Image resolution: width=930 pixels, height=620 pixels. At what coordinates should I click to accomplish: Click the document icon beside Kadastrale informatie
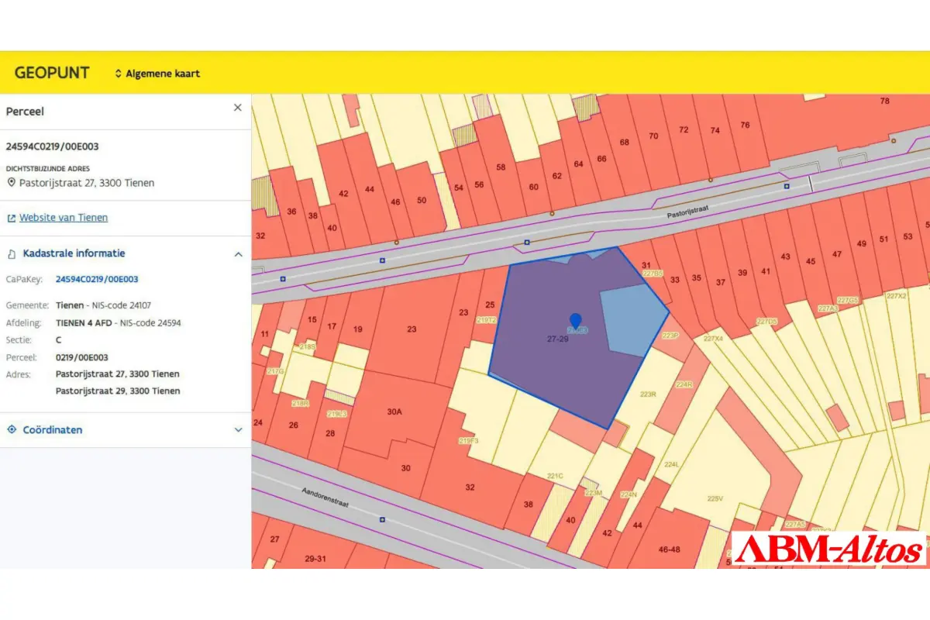point(12,253)
